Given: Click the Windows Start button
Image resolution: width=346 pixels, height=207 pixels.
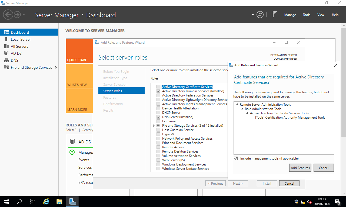Looking at the screenshot, I should pyautogui.click(x=6, y=201).
